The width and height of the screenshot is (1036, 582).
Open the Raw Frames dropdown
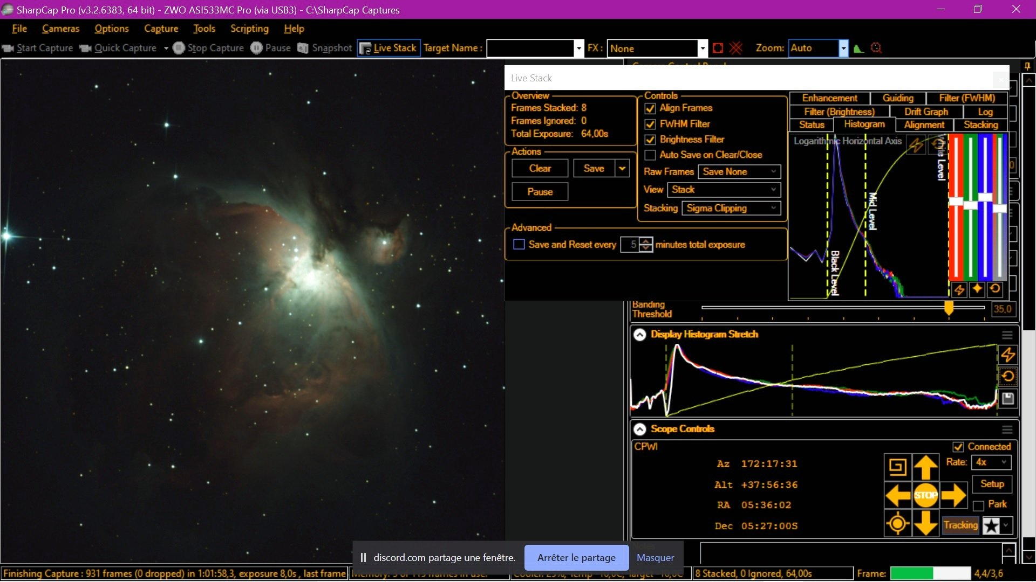click(739, 172)
